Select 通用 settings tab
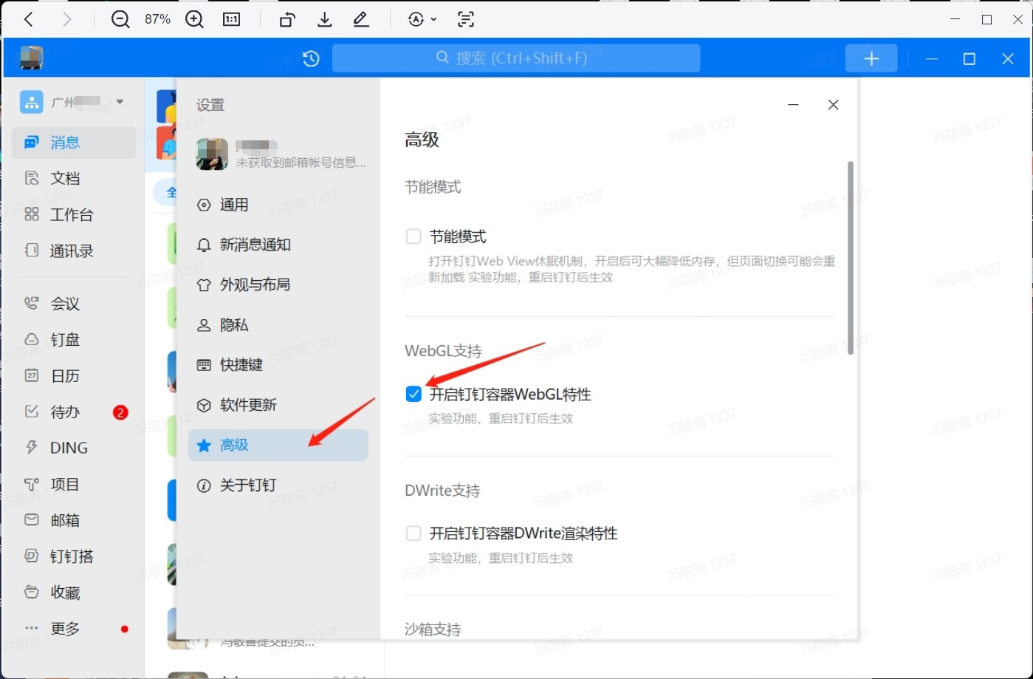Viewport: 1033px width, 679px height. [278, 205]
